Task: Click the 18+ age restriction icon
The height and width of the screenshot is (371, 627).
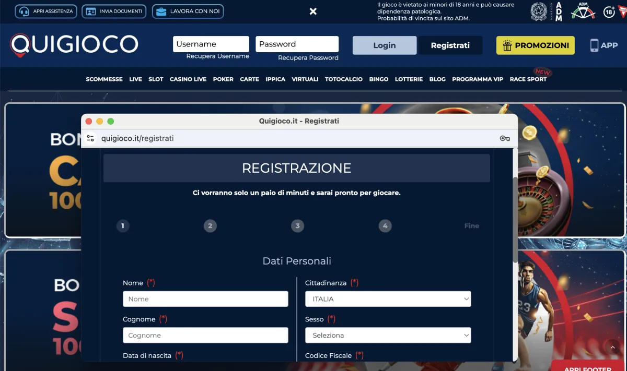Action: (x=609, y=11)
